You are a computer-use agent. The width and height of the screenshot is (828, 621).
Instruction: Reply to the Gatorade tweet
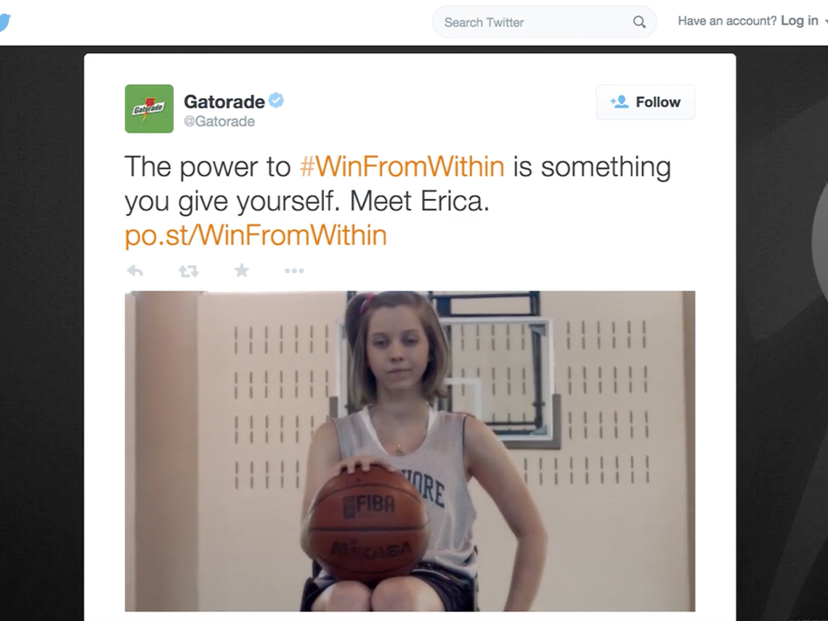point(135,271)
